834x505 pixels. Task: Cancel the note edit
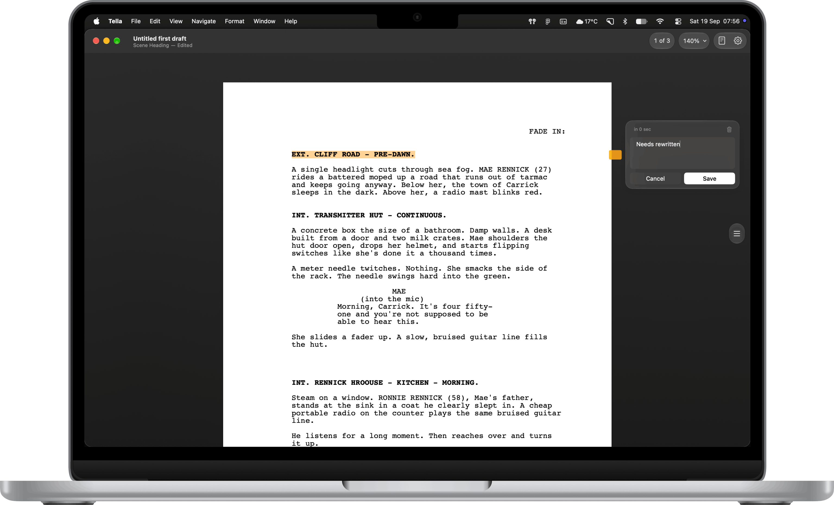pos(655,179)
